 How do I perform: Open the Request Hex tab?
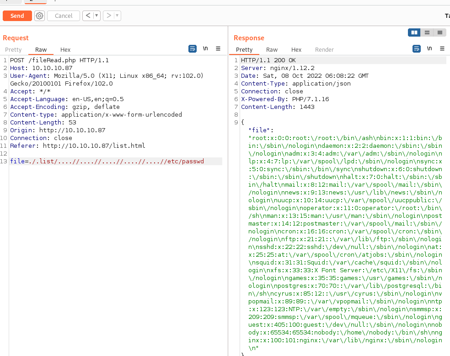point(65,50)
